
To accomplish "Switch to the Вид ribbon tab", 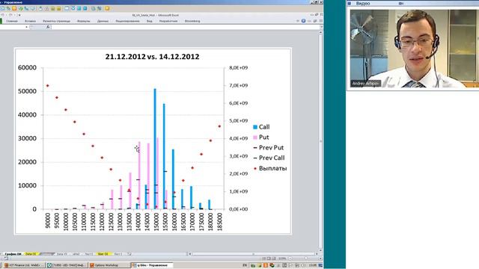I will click(x=150, y=21).
